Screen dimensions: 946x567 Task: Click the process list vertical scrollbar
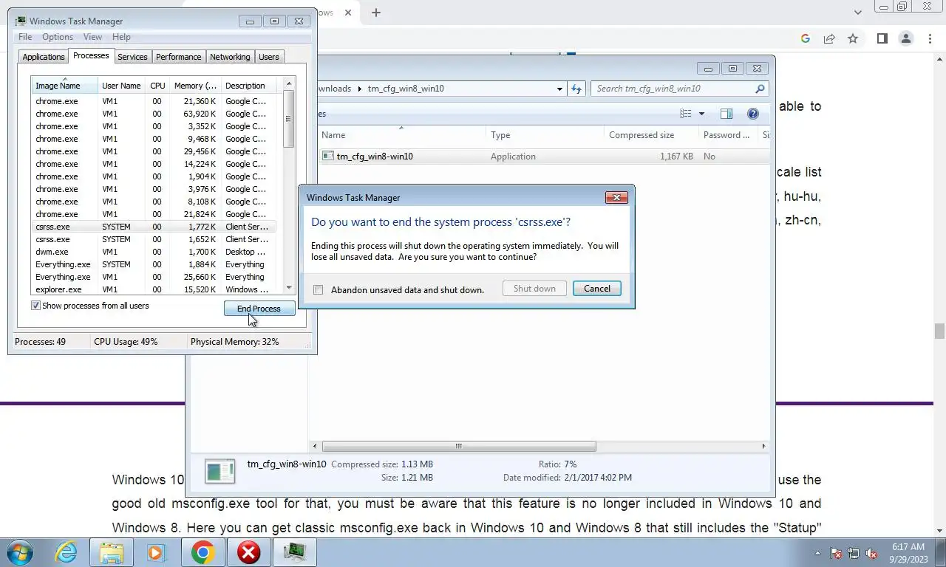(x=289, y=118)
